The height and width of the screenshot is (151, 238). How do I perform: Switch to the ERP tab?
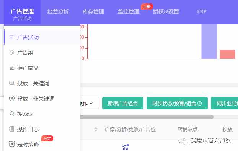pyautogui.click(x=202, y=11)
